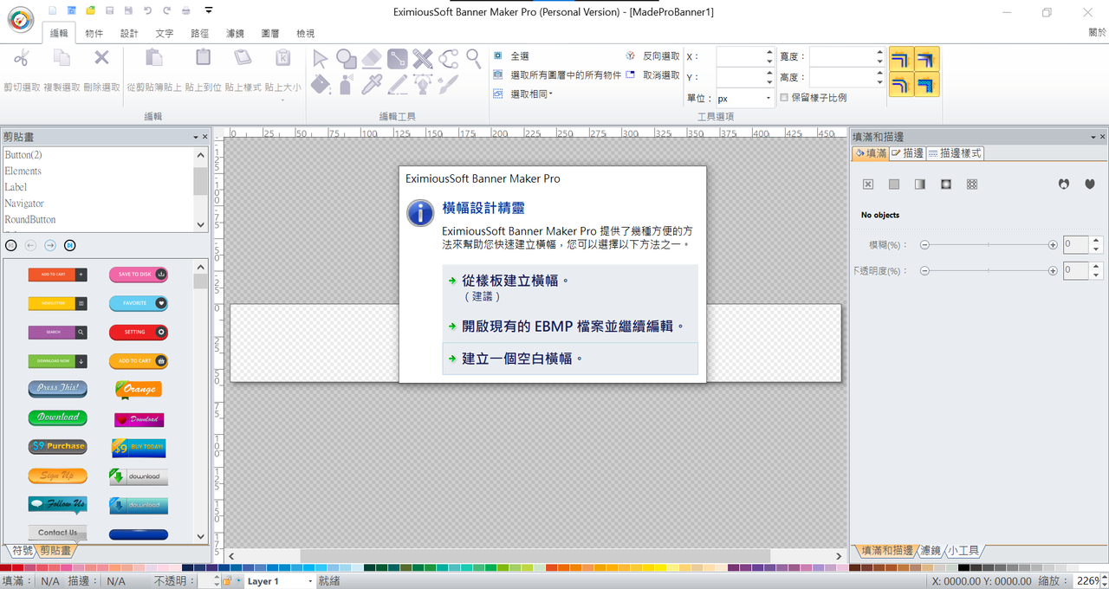Choose flat color fill icon
This screenshot has width=1109, height=589.
[894, 184]
